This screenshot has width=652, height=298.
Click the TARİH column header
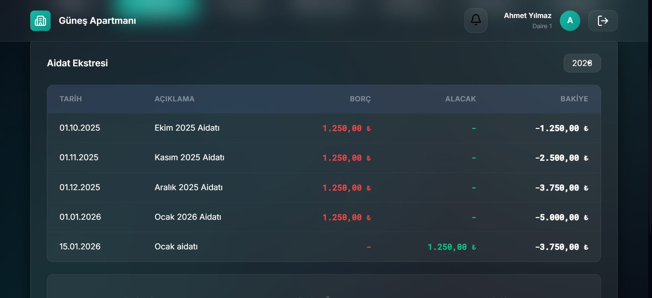pyautogui.click(x=71, y=99)
